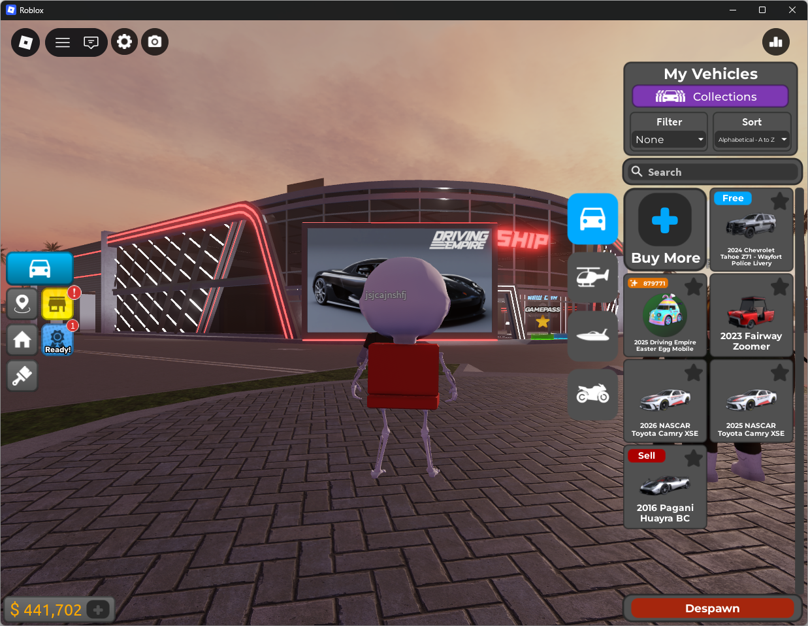Click the $ 441,702 cash balance

click(x=46, y=610)
